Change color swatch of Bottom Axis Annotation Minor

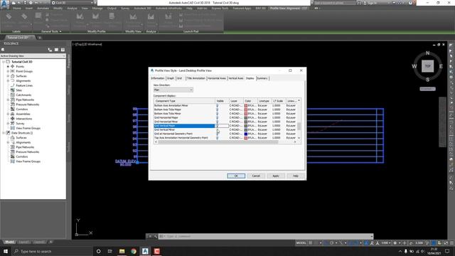(246, 106)
